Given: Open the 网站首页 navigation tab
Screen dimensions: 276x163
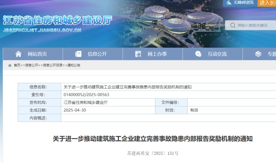Looking at the screenshot, I should (x=33, y=54).
